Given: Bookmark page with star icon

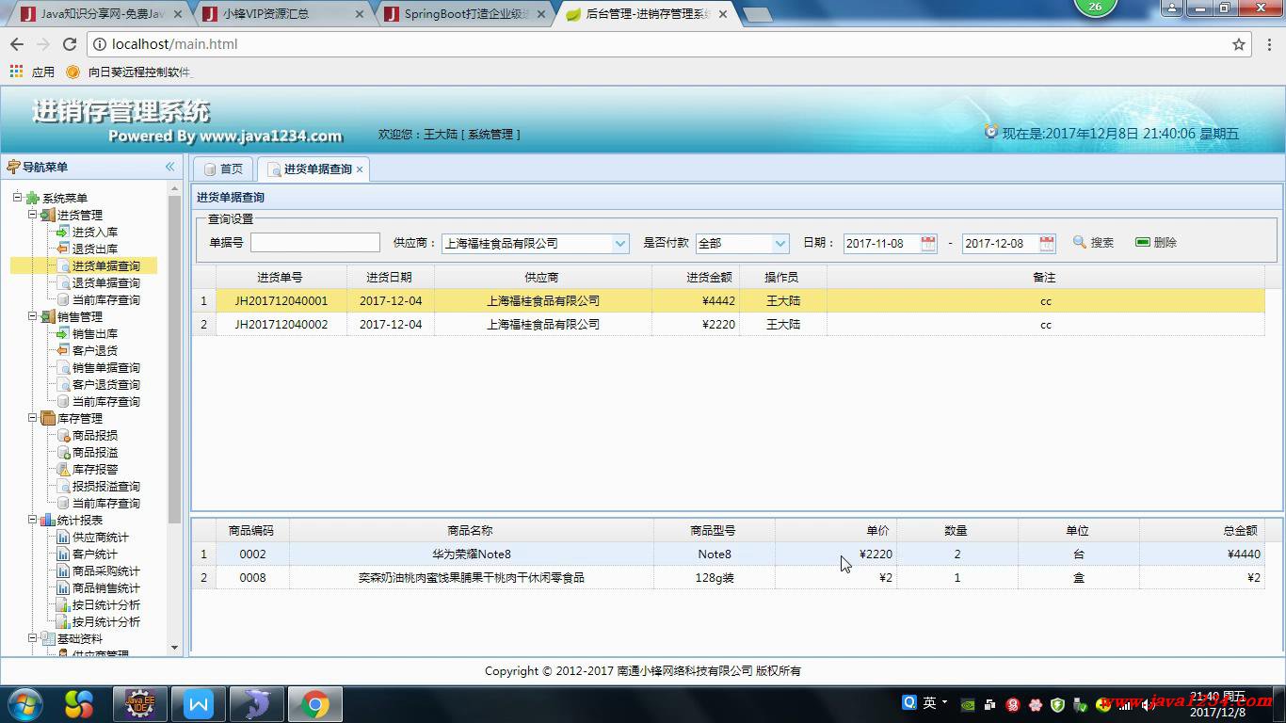Looking at the screenshot, I should pyautogui.click(x=1239, y=44).
